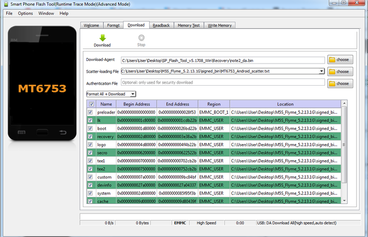Uncheck the system partition checkbox
This screenshot has height=237, width=368.
[90, 193]
